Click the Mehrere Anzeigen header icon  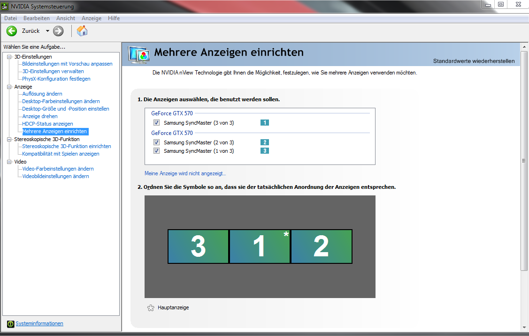coord(138,54)
